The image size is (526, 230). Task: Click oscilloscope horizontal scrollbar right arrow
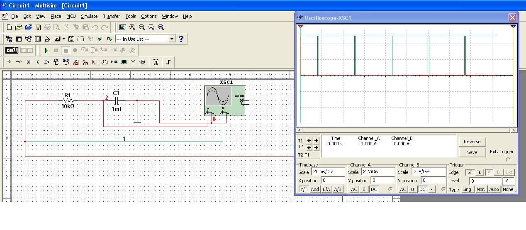point(514,130)
